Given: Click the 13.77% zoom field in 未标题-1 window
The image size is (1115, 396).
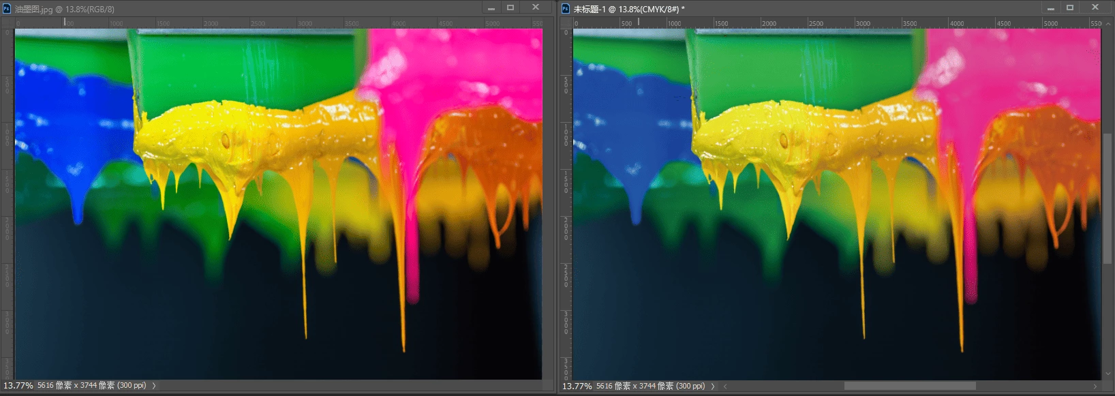Looking at the screenshot, I should coord(577,386).
